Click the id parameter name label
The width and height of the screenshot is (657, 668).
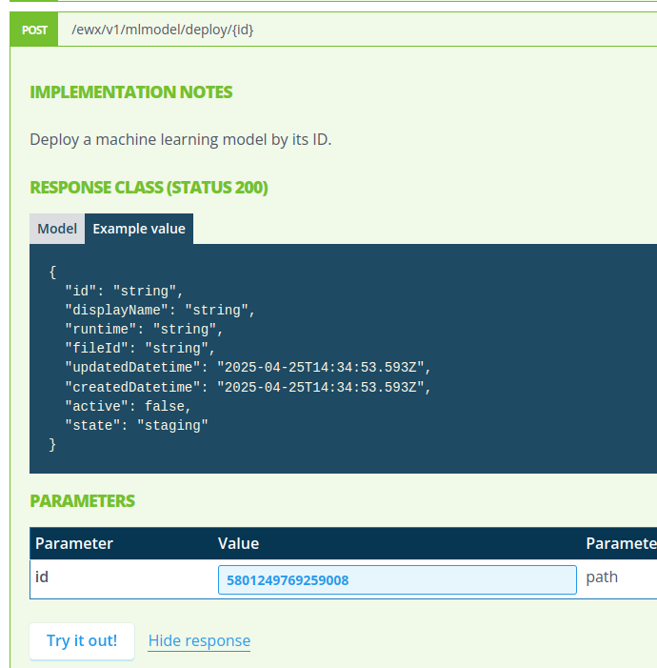click(42, 577)
